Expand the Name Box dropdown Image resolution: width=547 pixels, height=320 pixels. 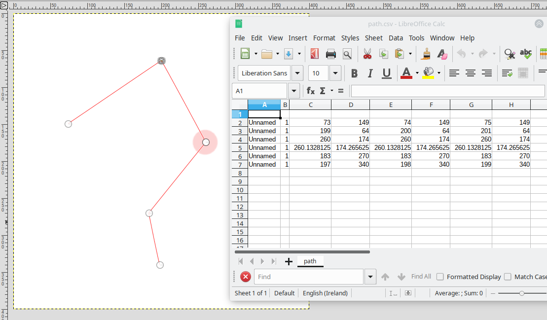294,91
